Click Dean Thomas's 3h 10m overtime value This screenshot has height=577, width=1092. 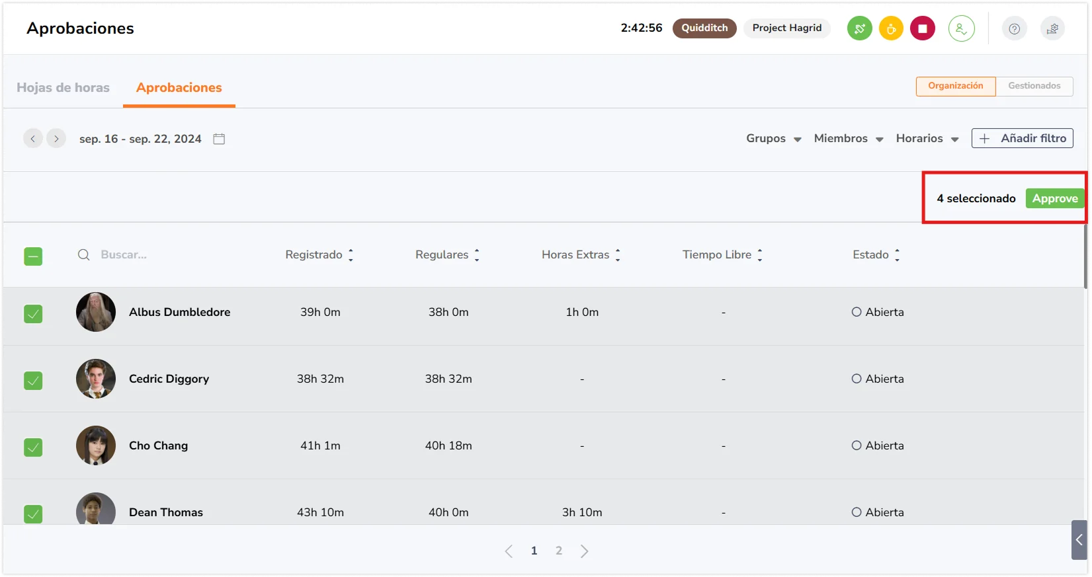coord(582,512)
